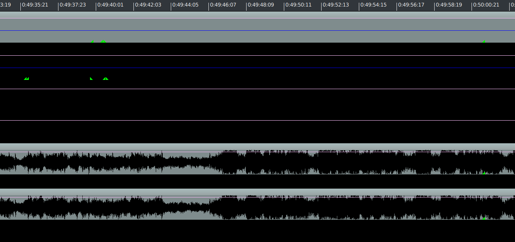
Task: Select the lone green keyframe under 0:50:00:21
Action: pos(483,41)
